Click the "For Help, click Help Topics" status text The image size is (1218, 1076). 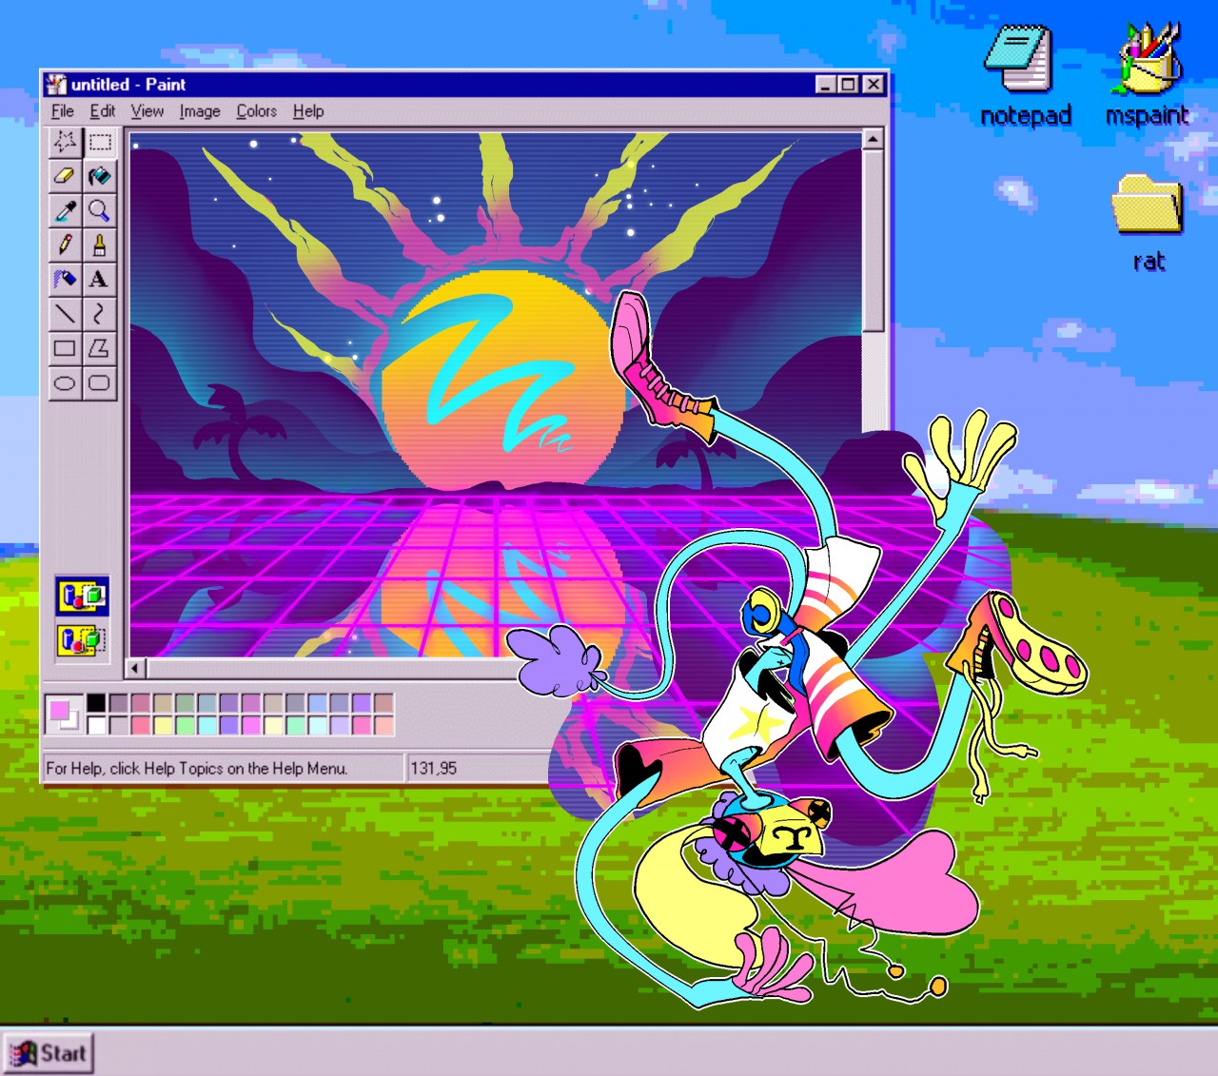[x=197, y=768]
